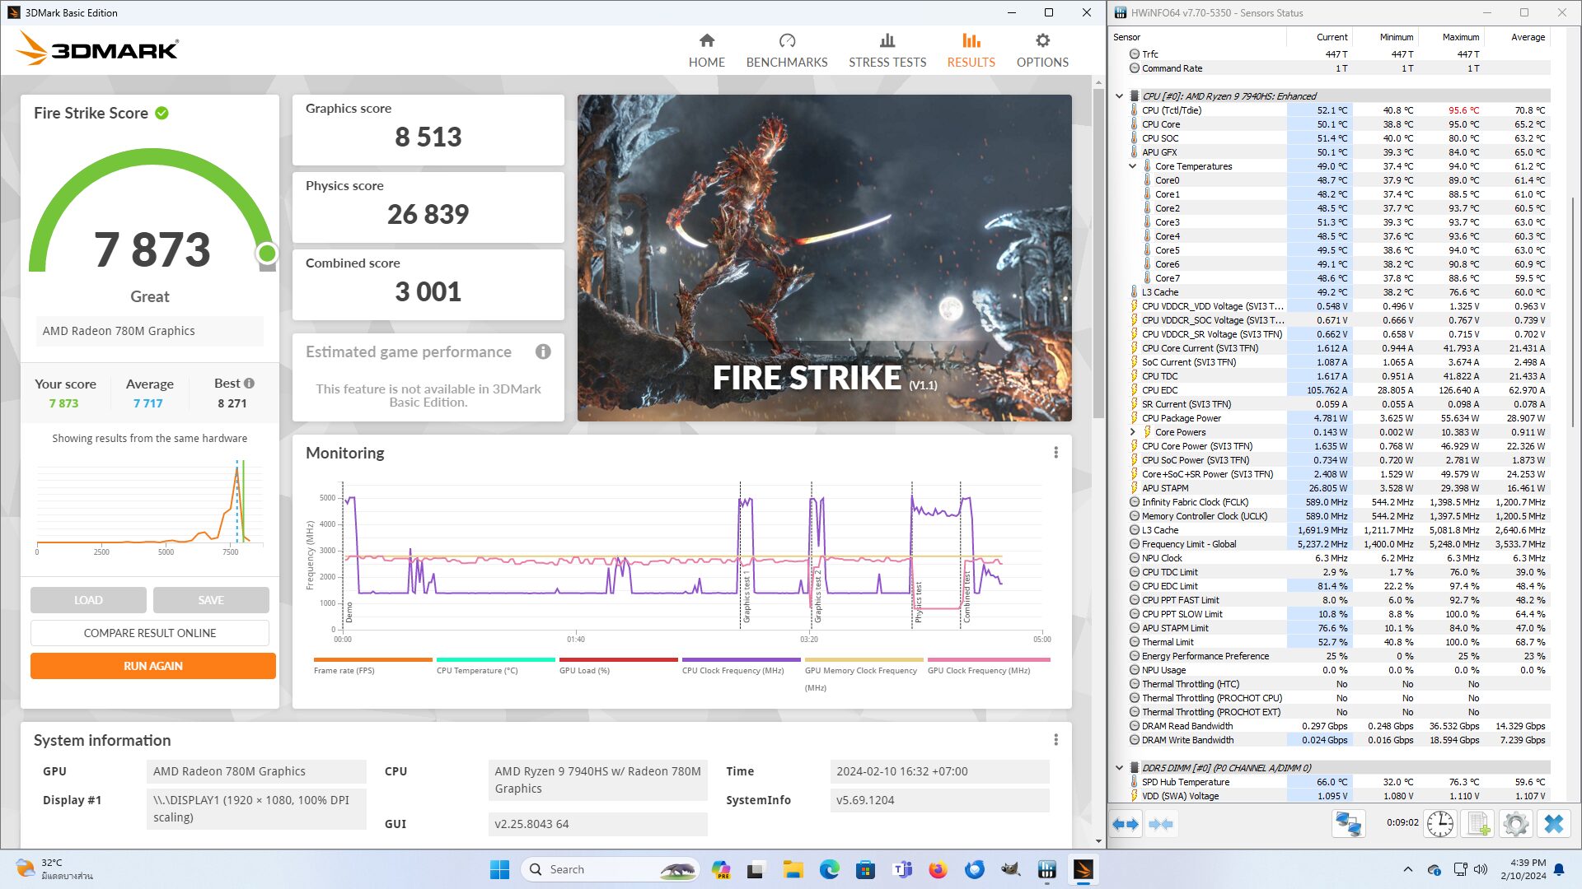Launch Microsoft Edge from taskbar
Viewport: 1582px width, 889px height.
coord(829,869)
